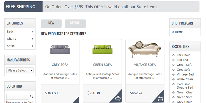Open the Bar Chair bestseller link
This screenshot has height=103, width=206.
(183, 55)
